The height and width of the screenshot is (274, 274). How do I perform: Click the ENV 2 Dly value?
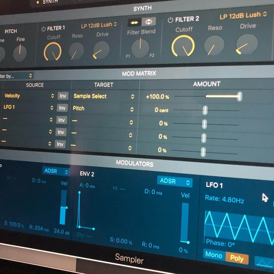[84, 235]
